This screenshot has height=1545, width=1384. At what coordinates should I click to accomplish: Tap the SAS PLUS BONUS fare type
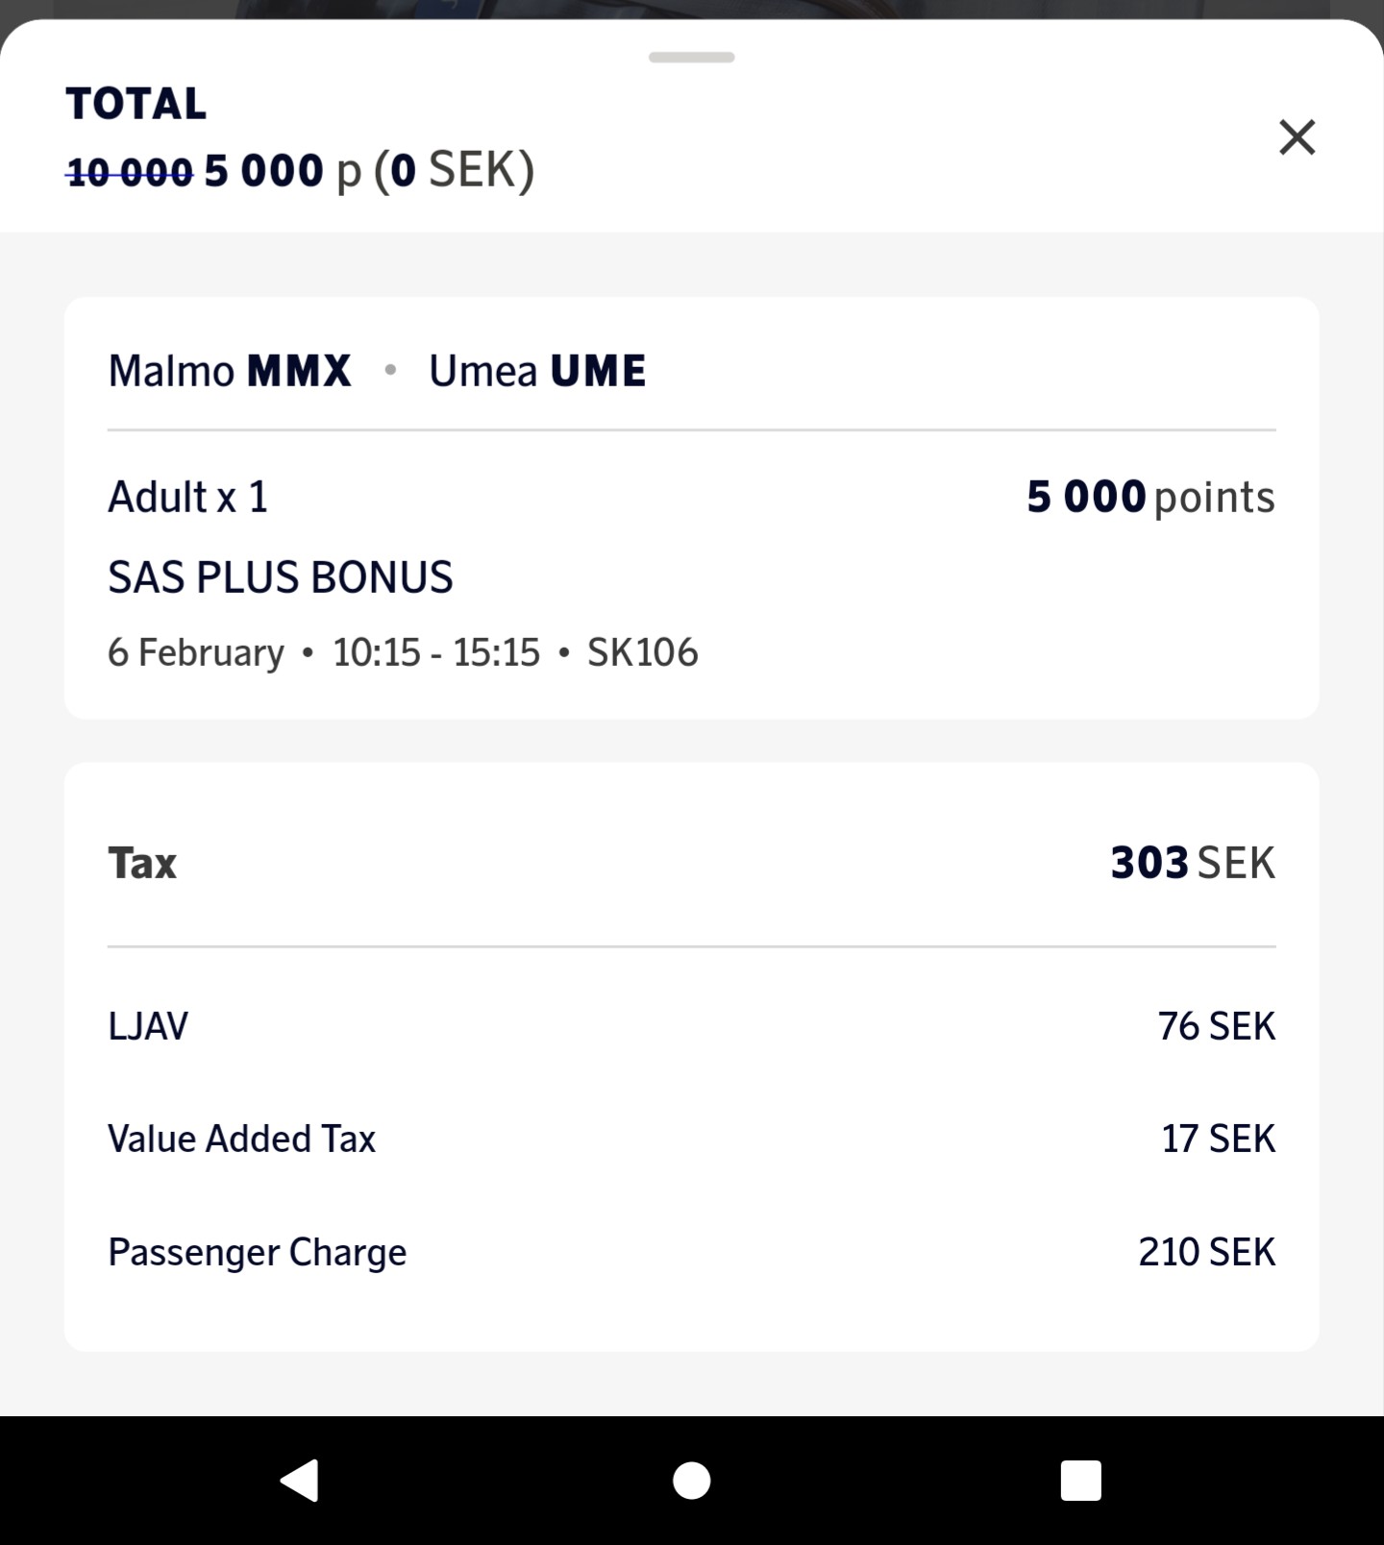280,576
